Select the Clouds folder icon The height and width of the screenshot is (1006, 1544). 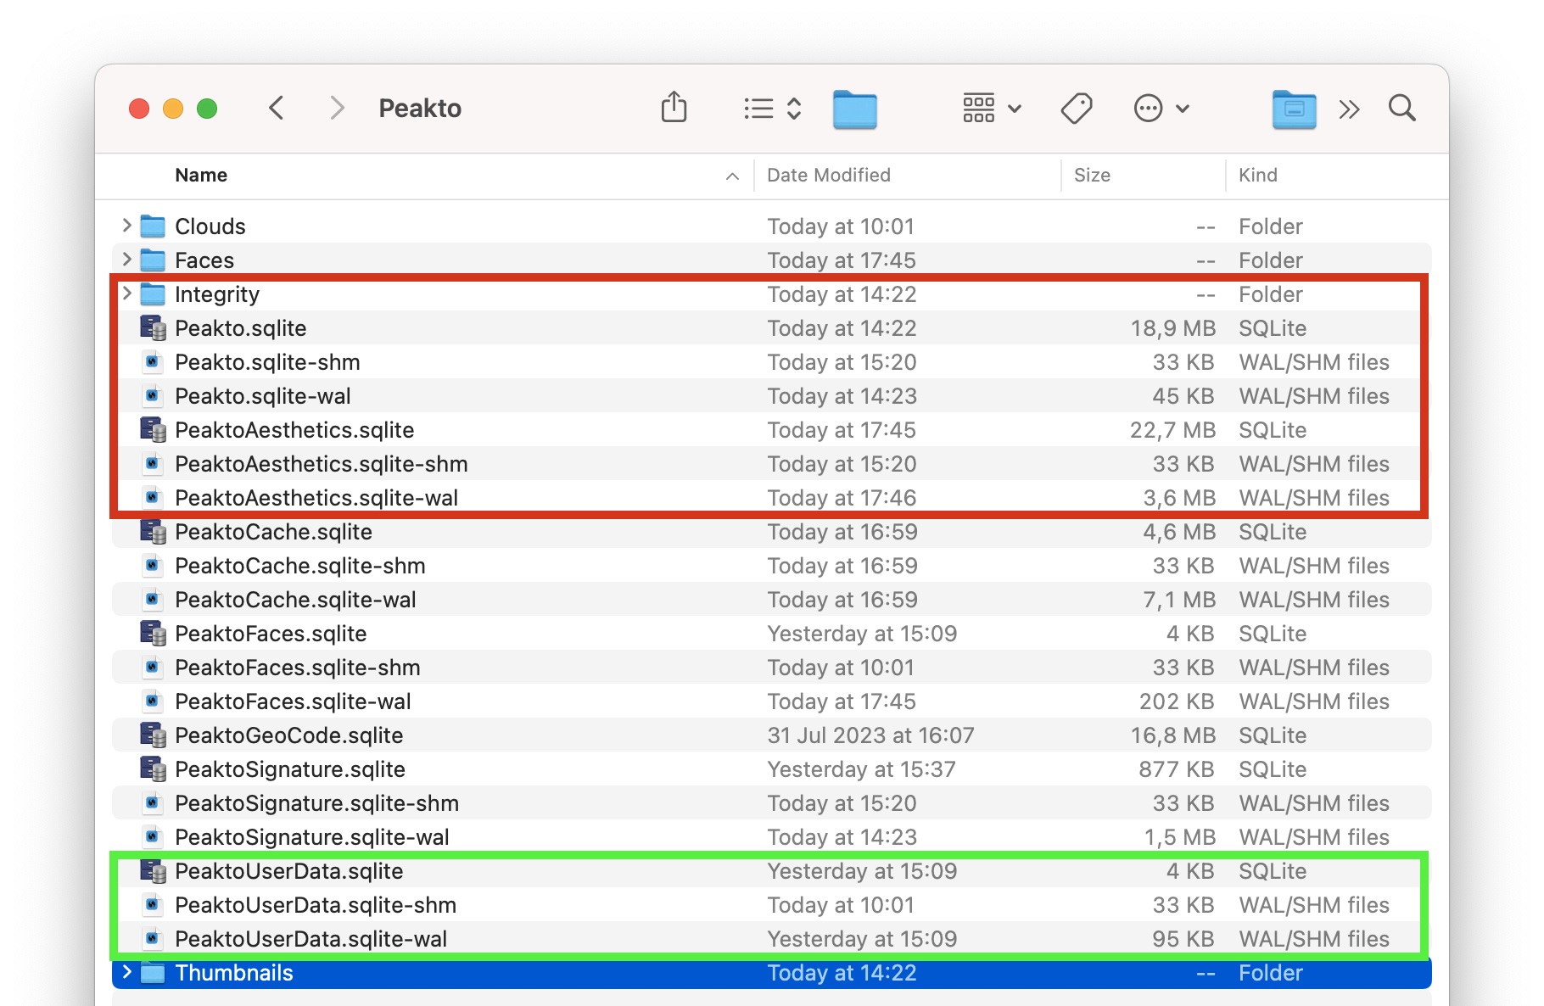153,226
